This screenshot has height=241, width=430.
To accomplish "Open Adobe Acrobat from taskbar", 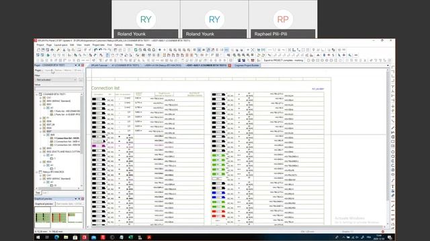I will [149, 237].
